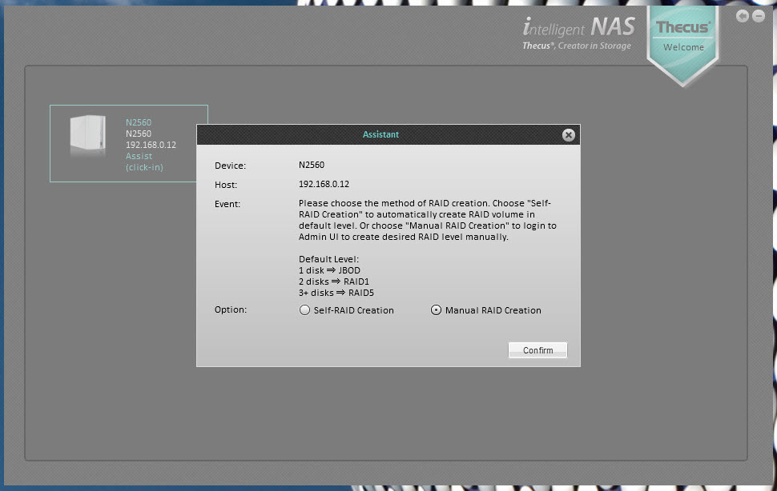Click the minimize icon at top right
Viewport: 777px width, 491px height.
click(759, 16)
